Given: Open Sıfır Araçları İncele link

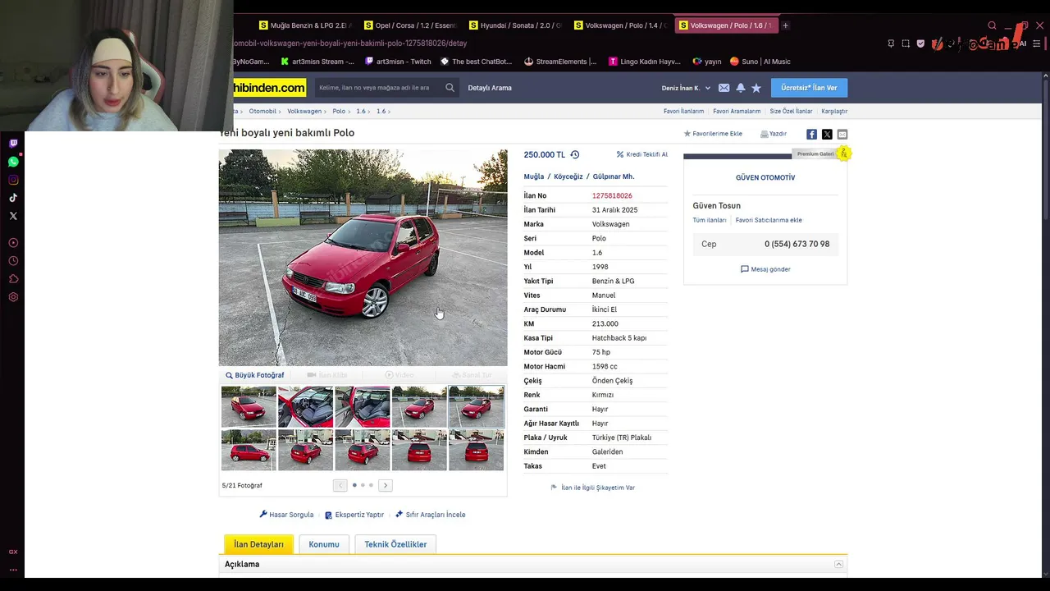Looking at the screenshot, I should (x=431, y=515).
